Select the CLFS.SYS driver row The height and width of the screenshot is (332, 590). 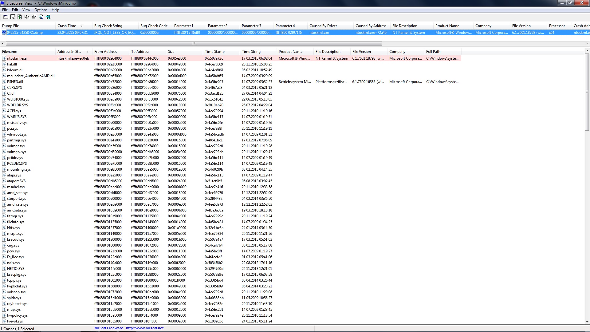[230, 87]
